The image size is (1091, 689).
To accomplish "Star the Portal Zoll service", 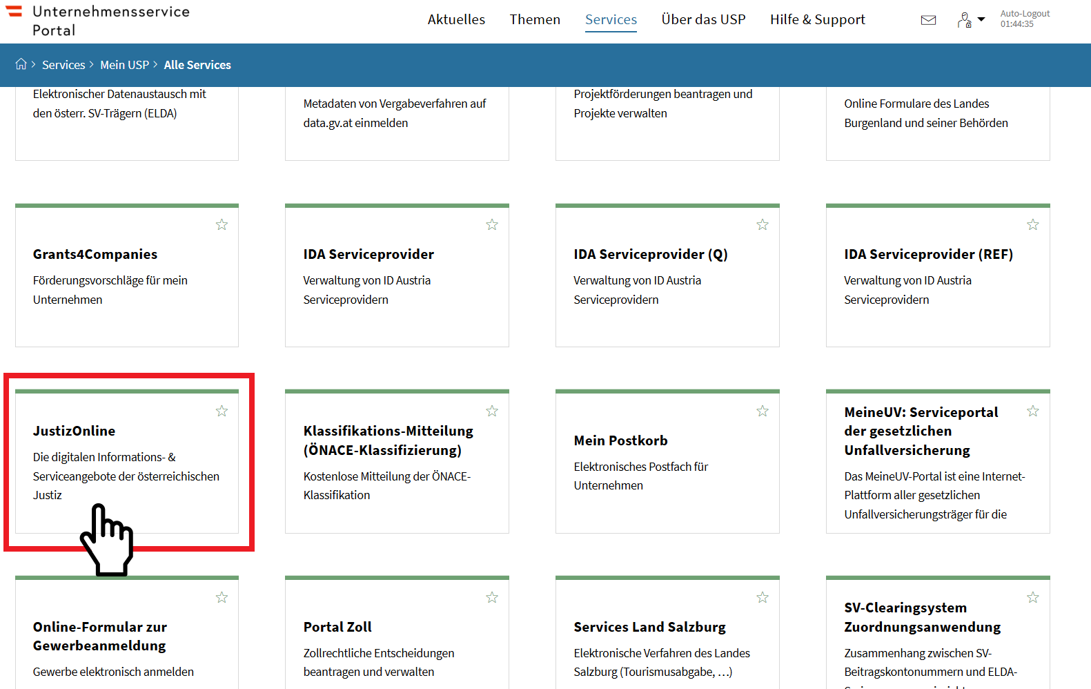I will (x=492, y=598).
